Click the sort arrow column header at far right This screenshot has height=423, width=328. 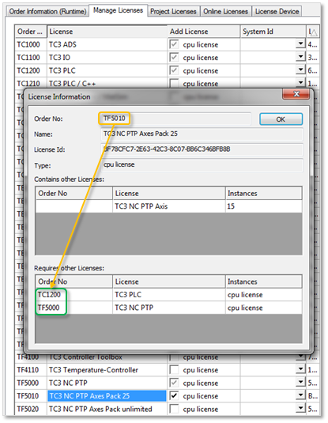click(x=313, y=32)
